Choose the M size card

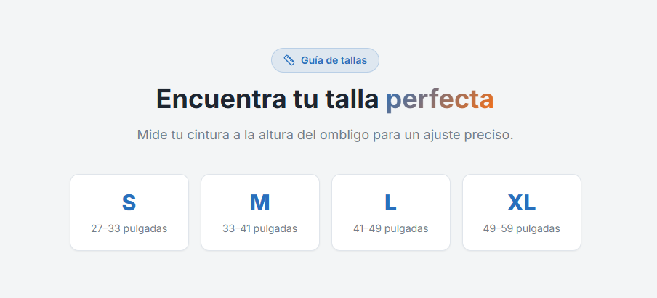click(x=260, y=212)
